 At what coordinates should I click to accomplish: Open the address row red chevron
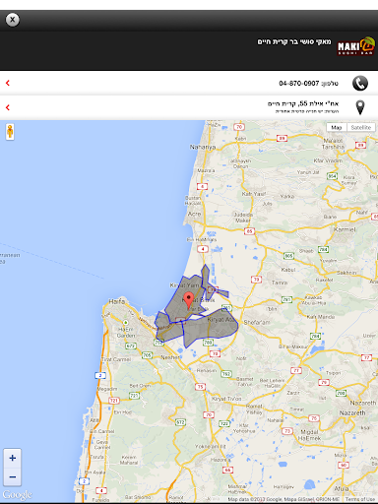click(8, 107)
